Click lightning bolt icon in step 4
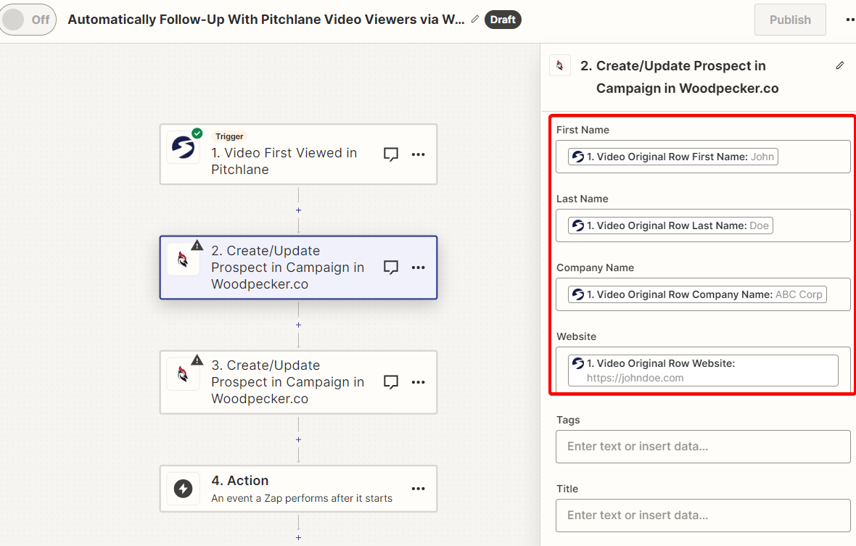This screenshot has height=546, width=856. (x=183, y=489)
